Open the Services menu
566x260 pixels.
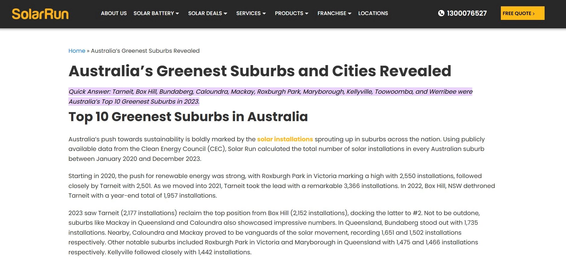click(x=248, y=13)
